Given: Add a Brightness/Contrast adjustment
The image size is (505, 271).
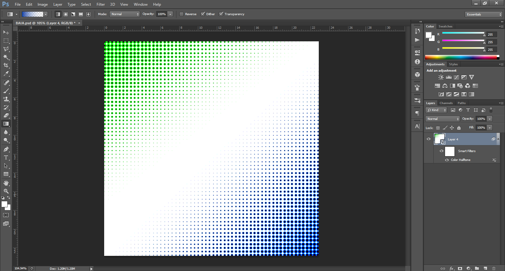Looking at the screenshot, I should point(441,77).
